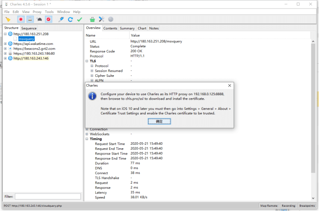
Task: Expand the Timing section's Connection row
Action: tap(87, 129)
